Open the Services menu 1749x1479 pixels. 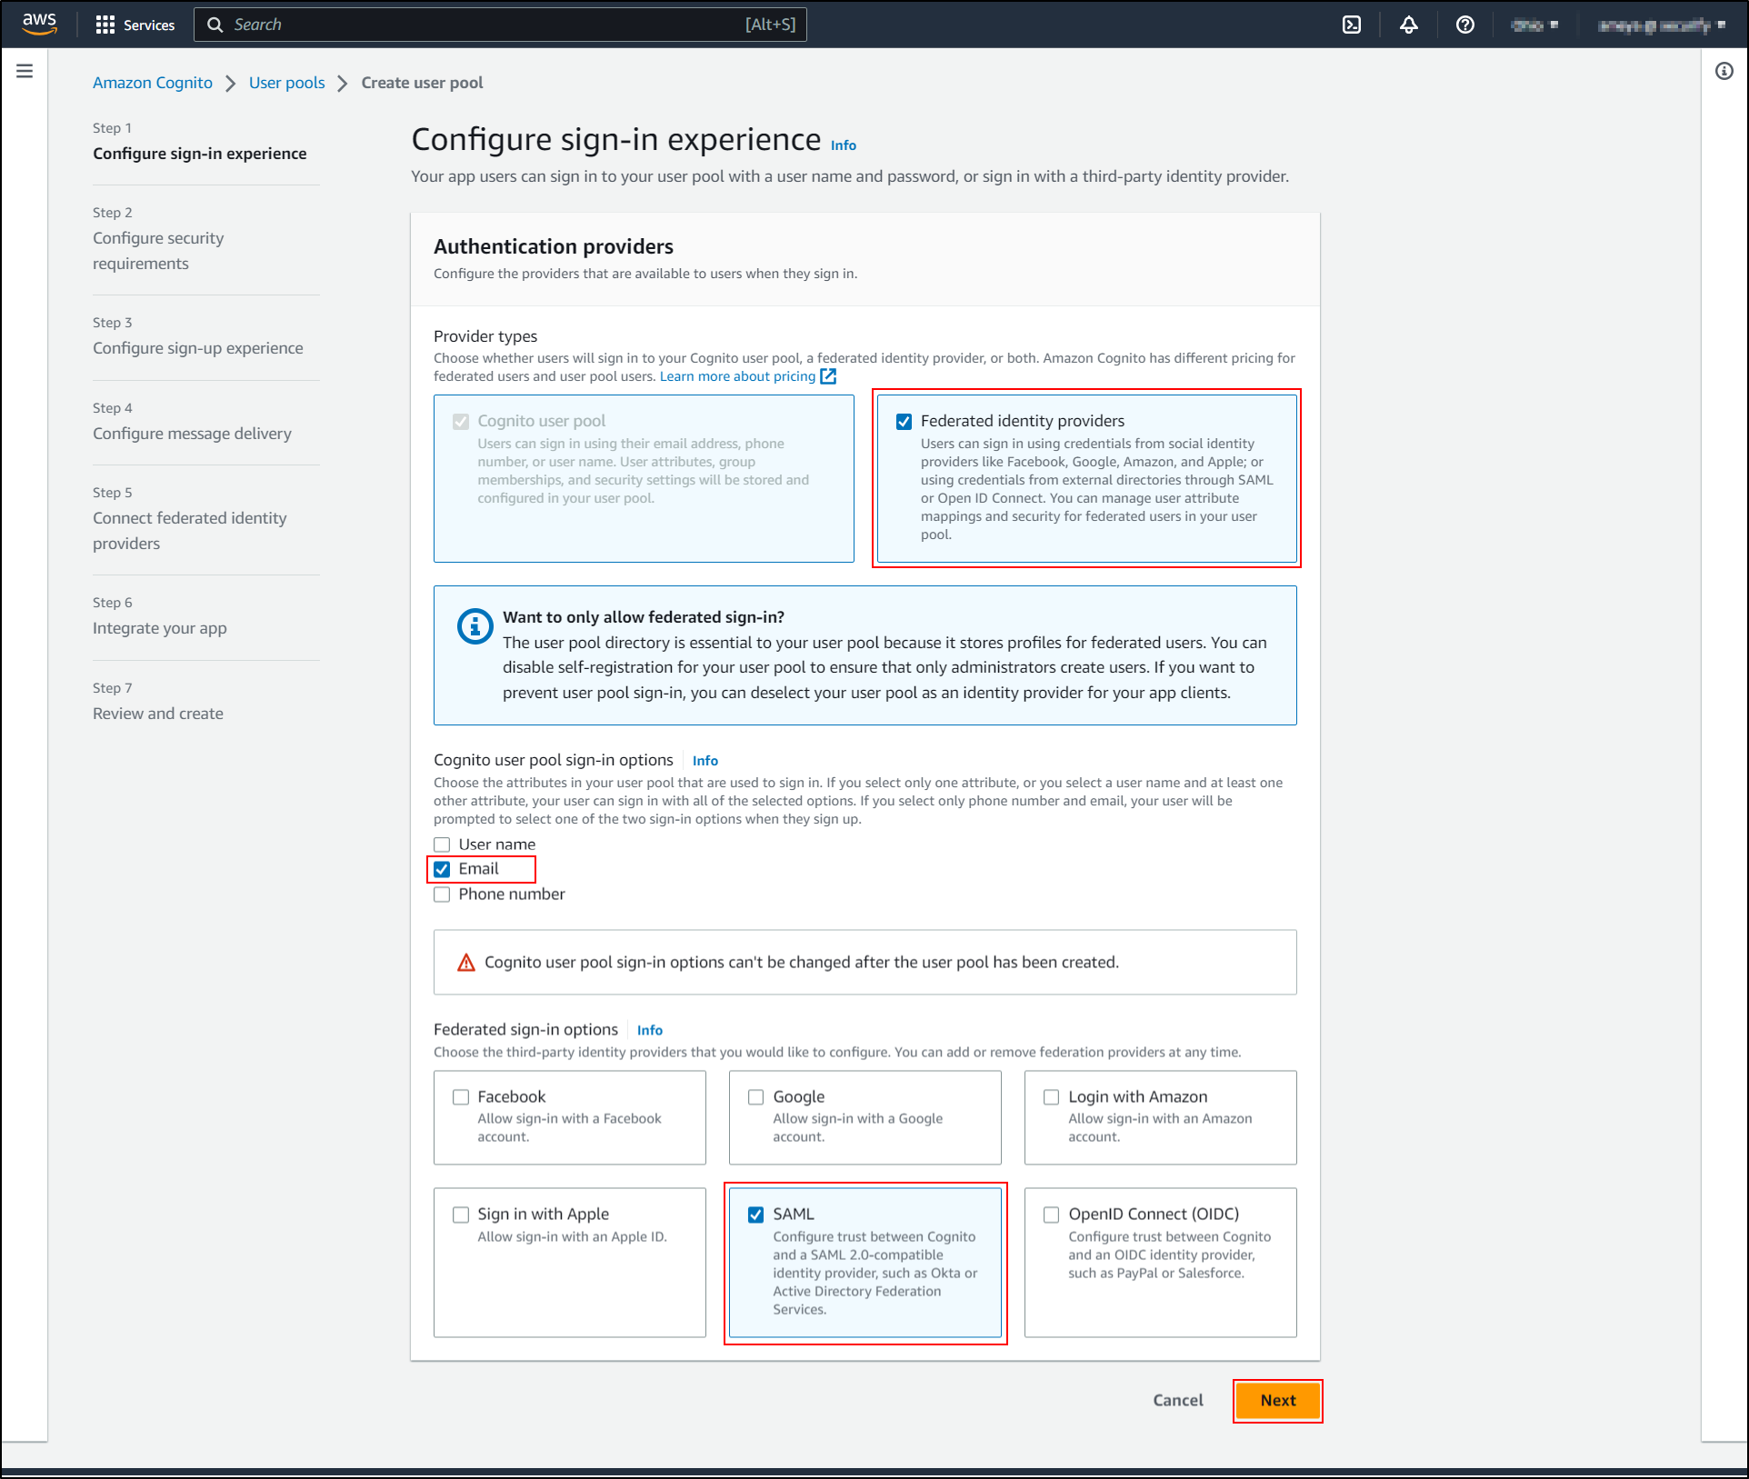(x=135, y=25)
